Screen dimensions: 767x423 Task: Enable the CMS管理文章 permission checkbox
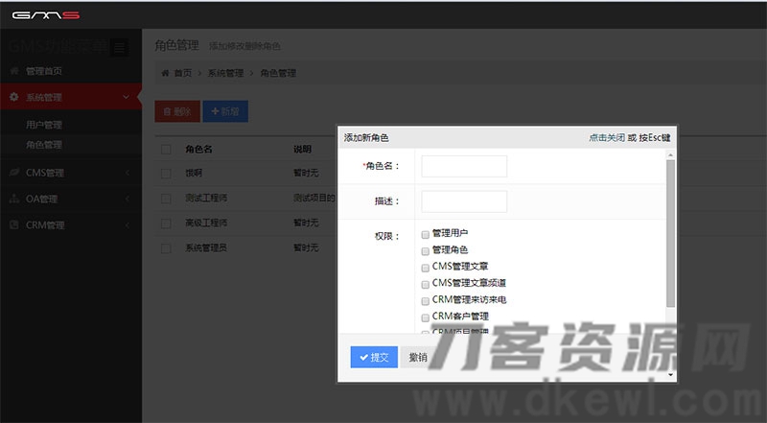tap(425, 267)
